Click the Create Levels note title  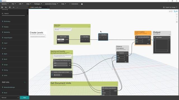36,32
